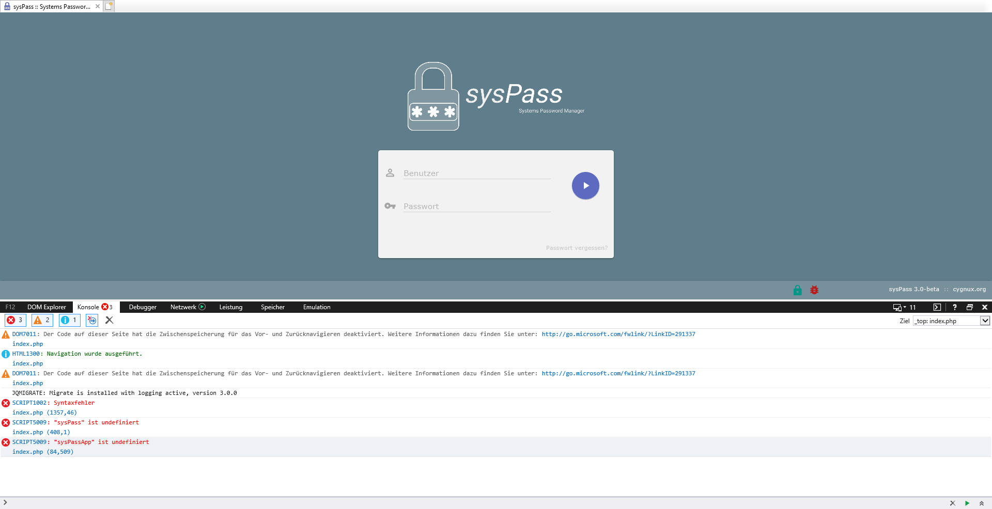Undock the developer tools window
This screenshot has height=509, width=992.
970,307
